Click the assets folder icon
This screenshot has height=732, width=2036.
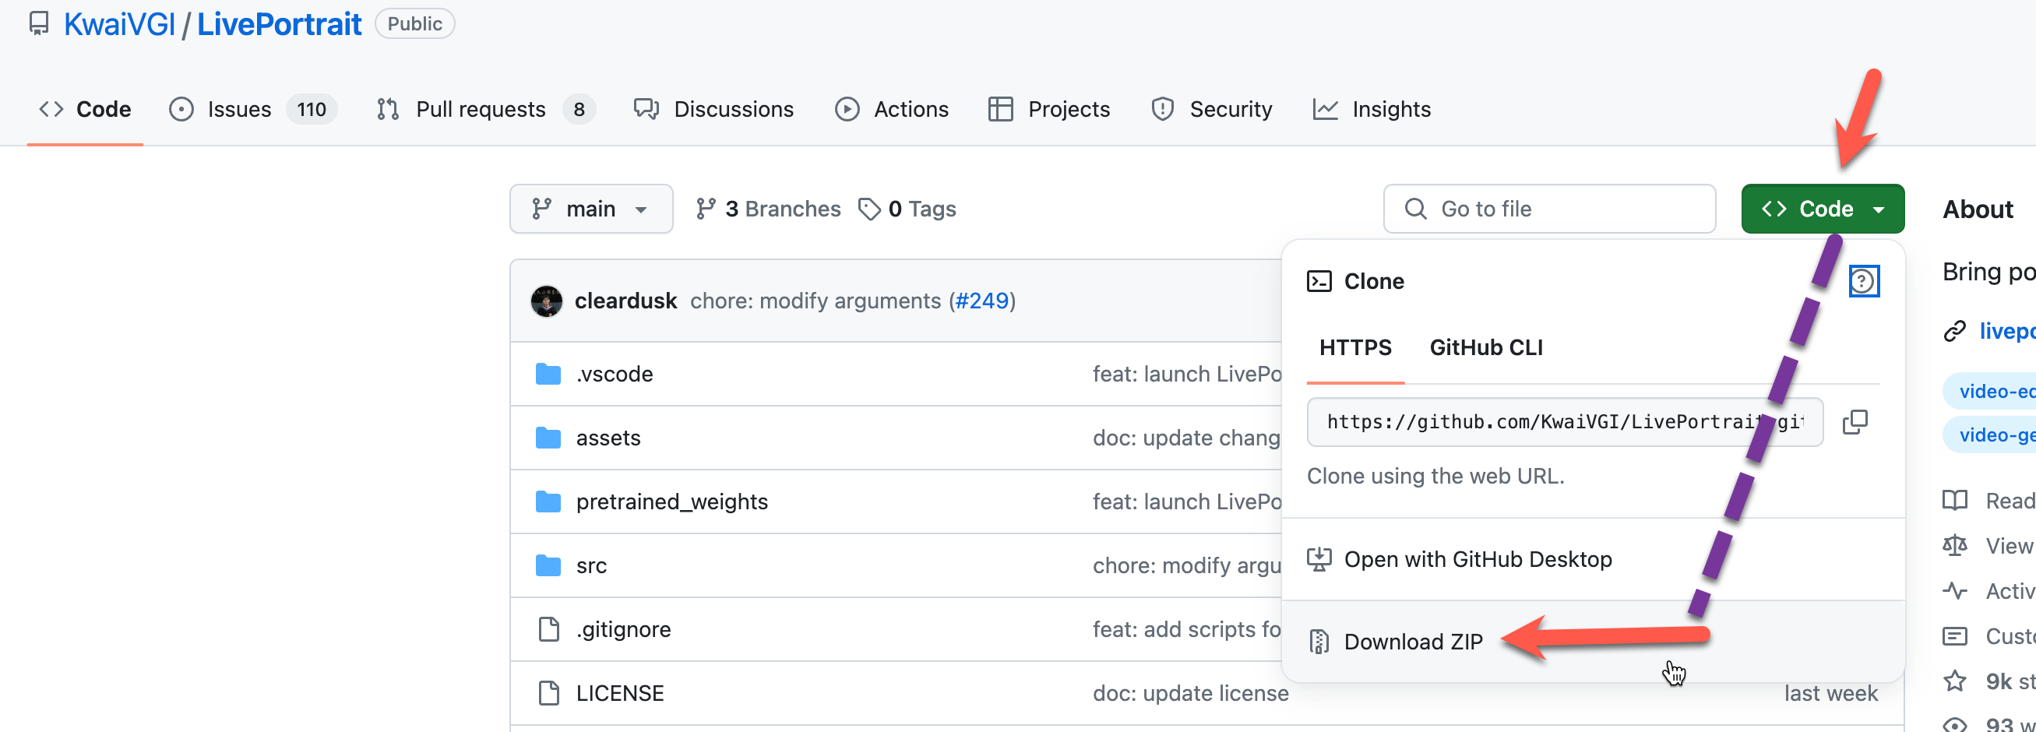[548, 438]
